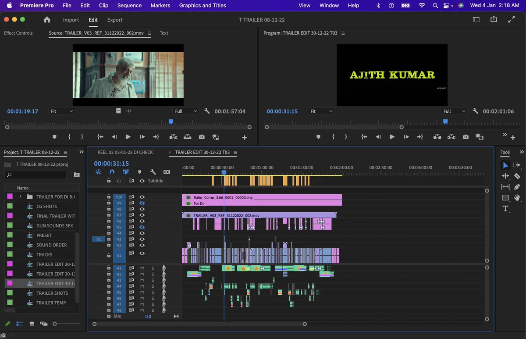Open Project panel menu icon
This screenshot has height=339, width=526.
coord(65,153)
